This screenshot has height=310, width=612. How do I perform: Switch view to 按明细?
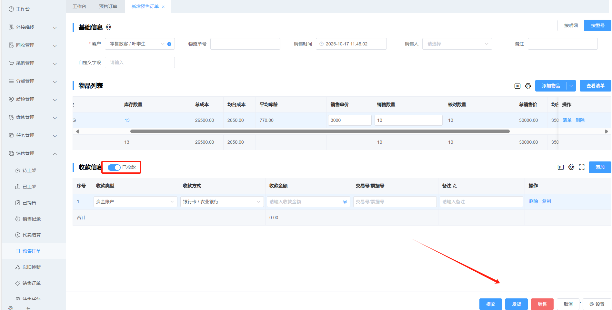coord(571,26)
